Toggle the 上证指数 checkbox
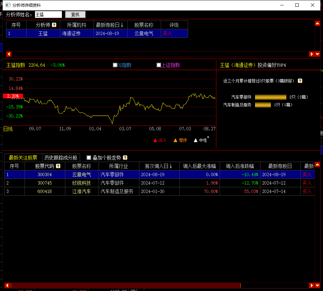This screenshot has height=291, width=323. tap(159, 65)
